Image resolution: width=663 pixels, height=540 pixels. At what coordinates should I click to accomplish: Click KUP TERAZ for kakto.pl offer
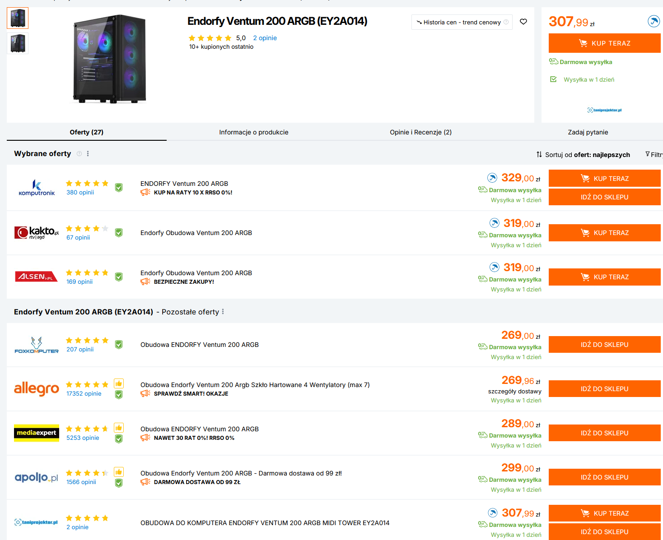pos(605,233)
